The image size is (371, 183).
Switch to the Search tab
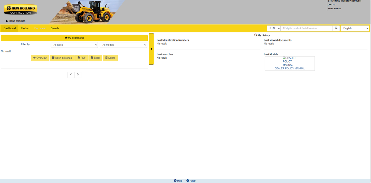tap(55, 28)
